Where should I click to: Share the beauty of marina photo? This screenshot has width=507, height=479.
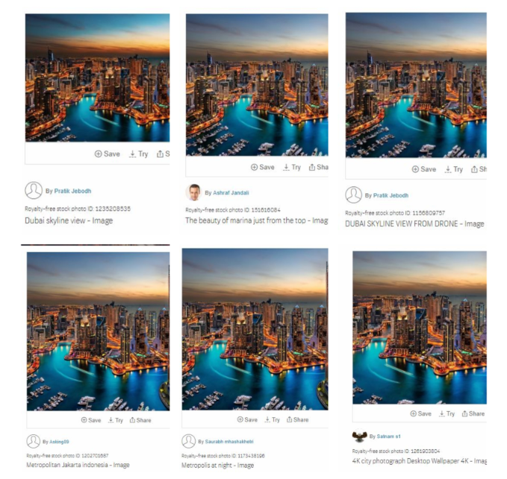(319, 167)
